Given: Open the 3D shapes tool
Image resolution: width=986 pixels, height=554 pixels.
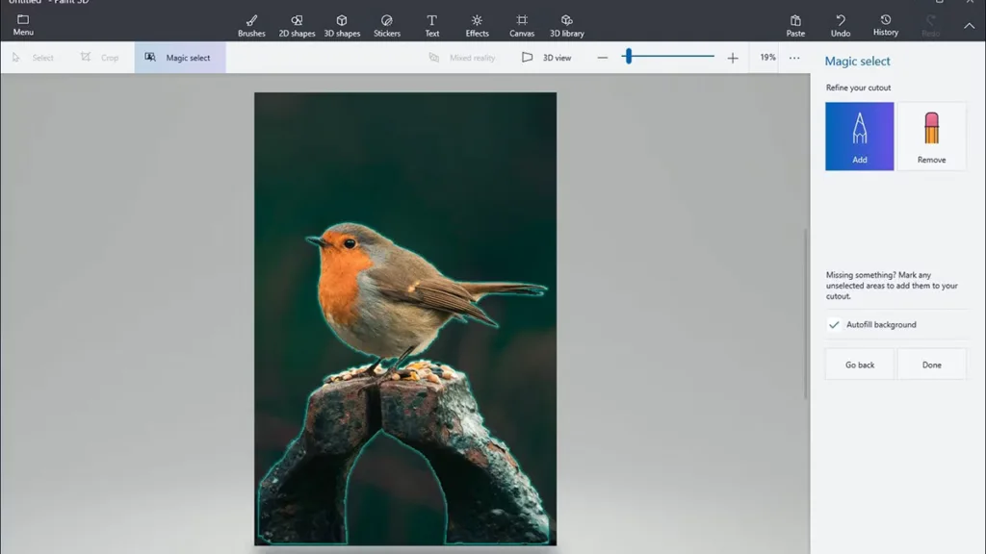Looking at the screenshot, I should 342,26.
